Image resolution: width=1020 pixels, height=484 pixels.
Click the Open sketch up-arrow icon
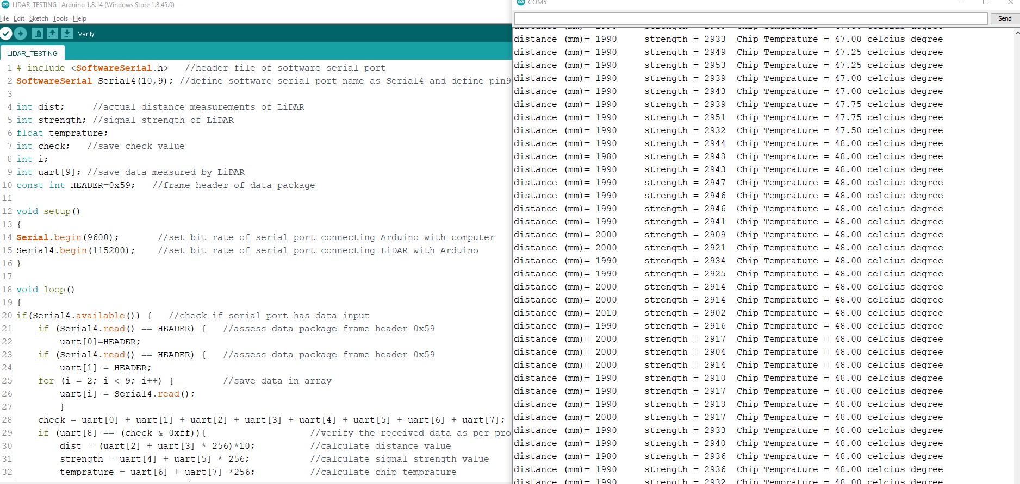52,34
